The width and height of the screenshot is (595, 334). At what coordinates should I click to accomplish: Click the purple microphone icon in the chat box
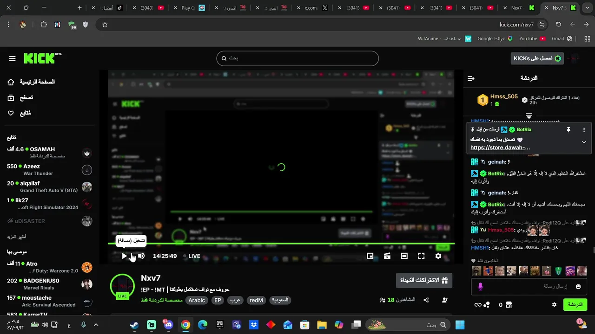click(481, 287)
